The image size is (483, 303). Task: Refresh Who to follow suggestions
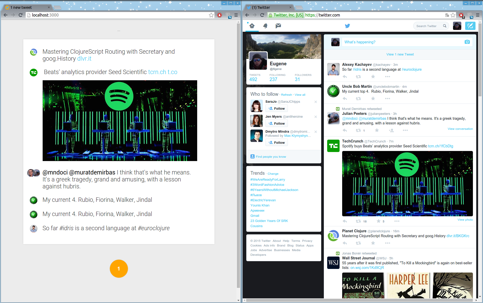point(286,95)
